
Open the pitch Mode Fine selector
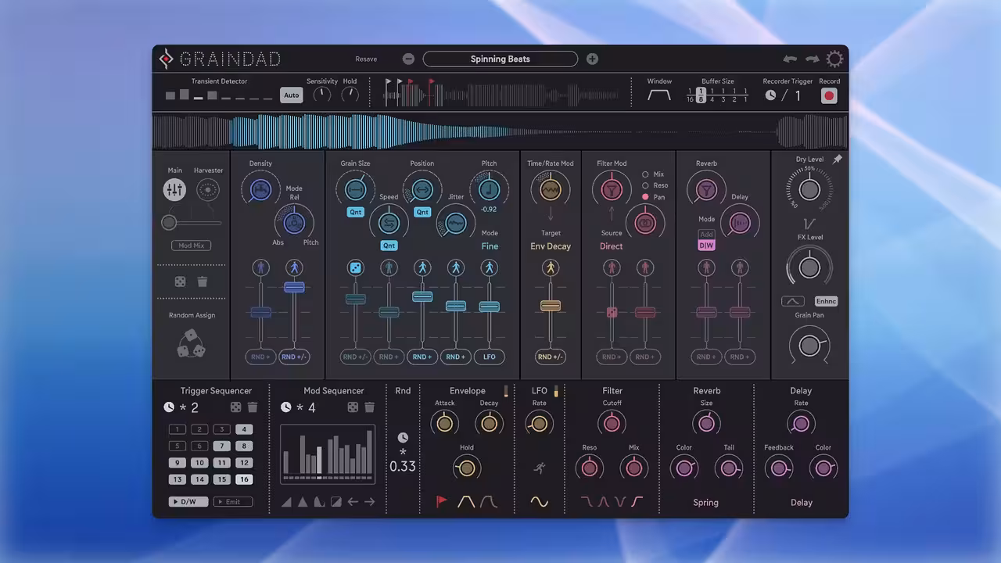coord(490,246)
